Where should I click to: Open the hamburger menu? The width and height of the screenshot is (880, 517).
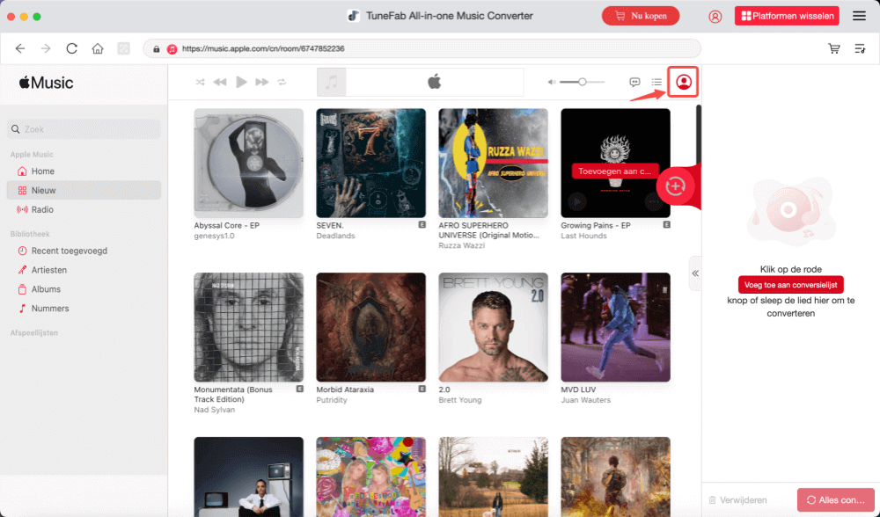click(859, 16)
